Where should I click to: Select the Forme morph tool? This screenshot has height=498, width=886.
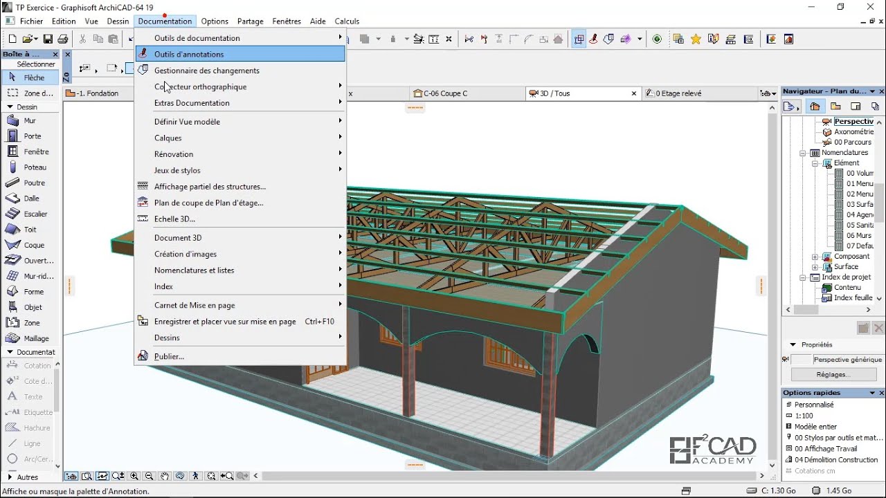pyautogui.click(x=29, y=292)
